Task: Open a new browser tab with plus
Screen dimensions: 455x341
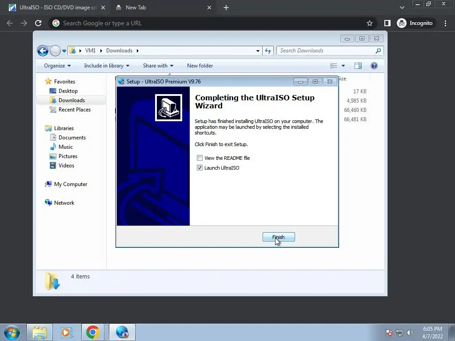Action: click(226, 8)
